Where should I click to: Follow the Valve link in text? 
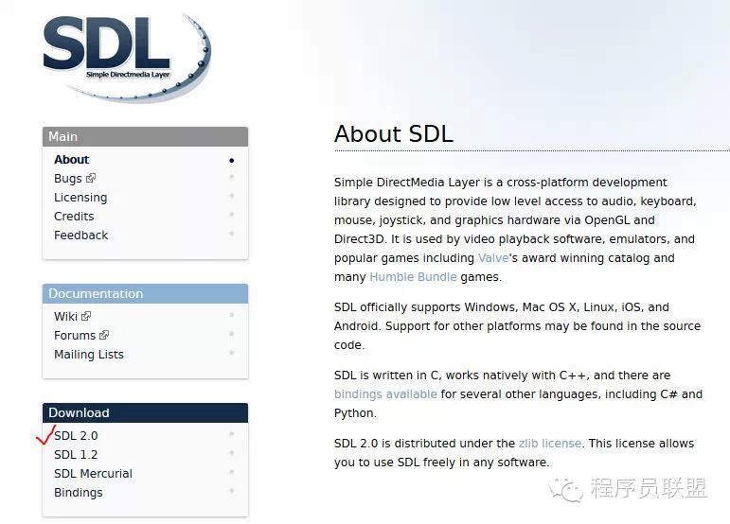493,258
